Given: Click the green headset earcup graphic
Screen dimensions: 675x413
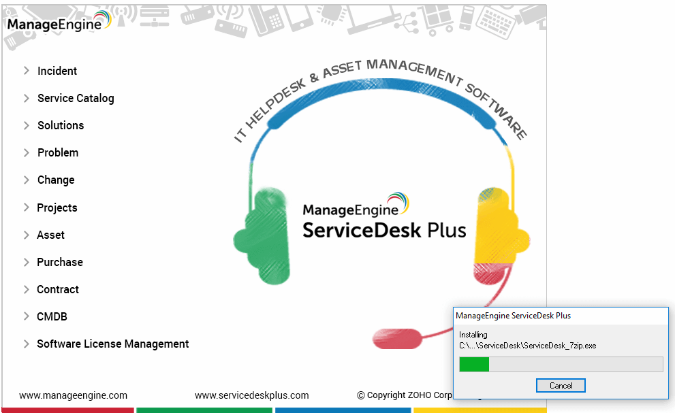Looking at the screenshot, I should click(x=262, y=236).
